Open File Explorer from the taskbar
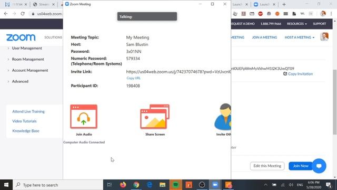Screen dimensions: 337x190 click(x=163, y=185)
